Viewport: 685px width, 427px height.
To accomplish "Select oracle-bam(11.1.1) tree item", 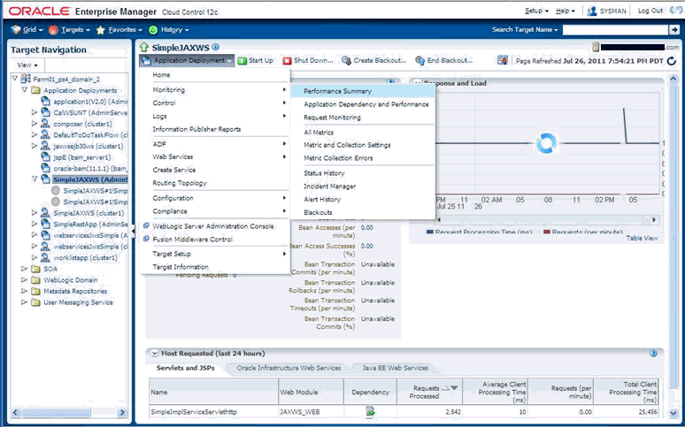I will click(90, 168).
